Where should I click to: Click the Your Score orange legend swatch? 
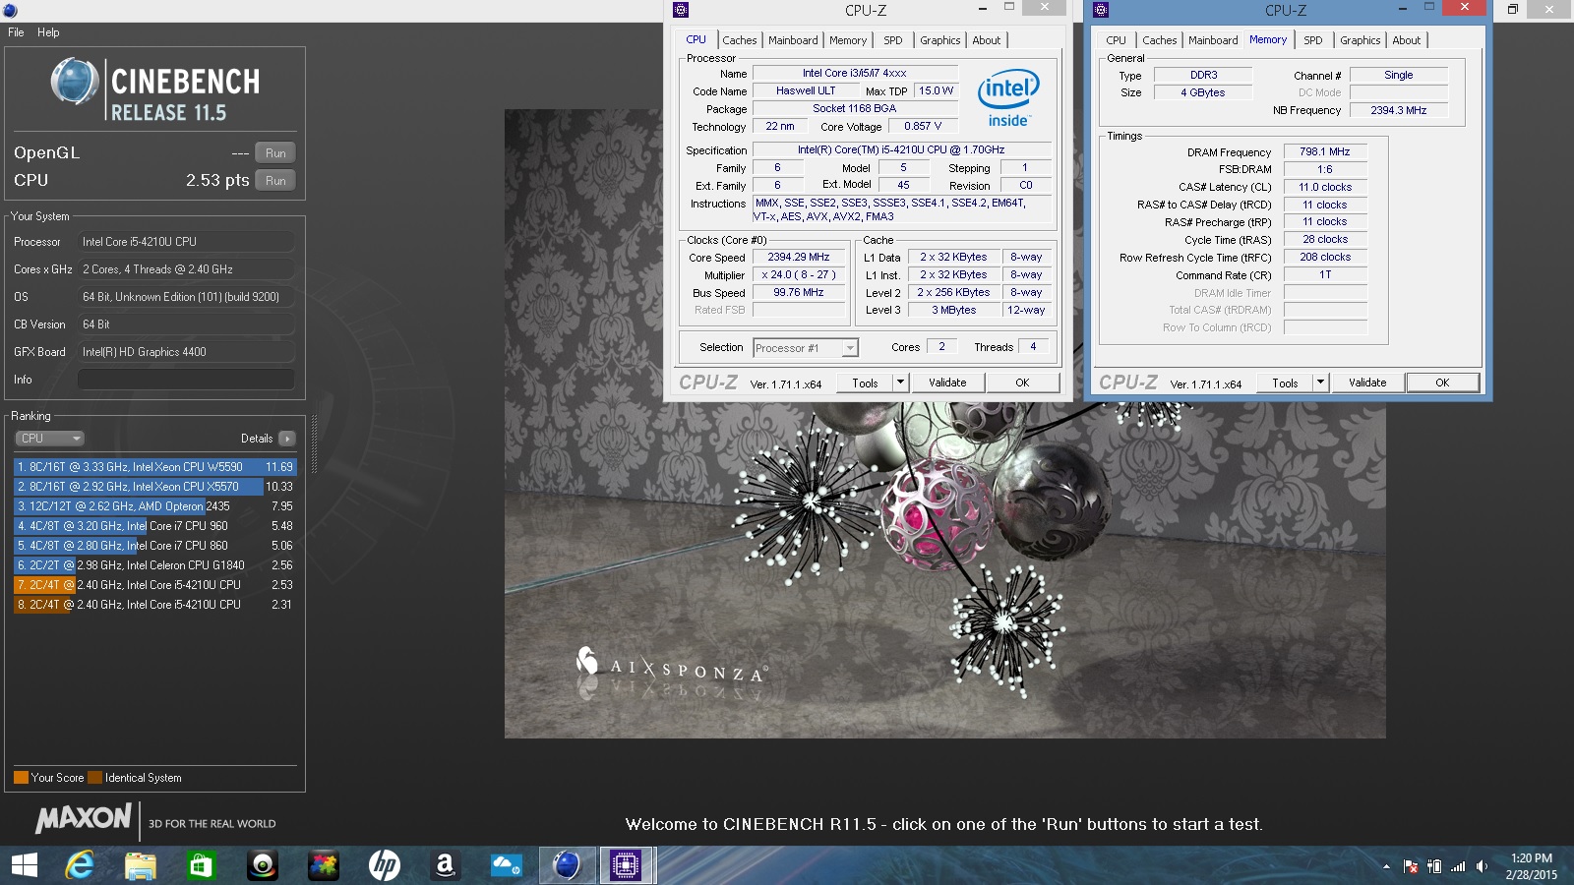pyautogui.click(x=21, y=778)
